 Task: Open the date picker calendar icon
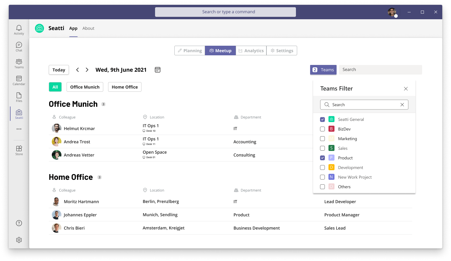coord(157,70)
